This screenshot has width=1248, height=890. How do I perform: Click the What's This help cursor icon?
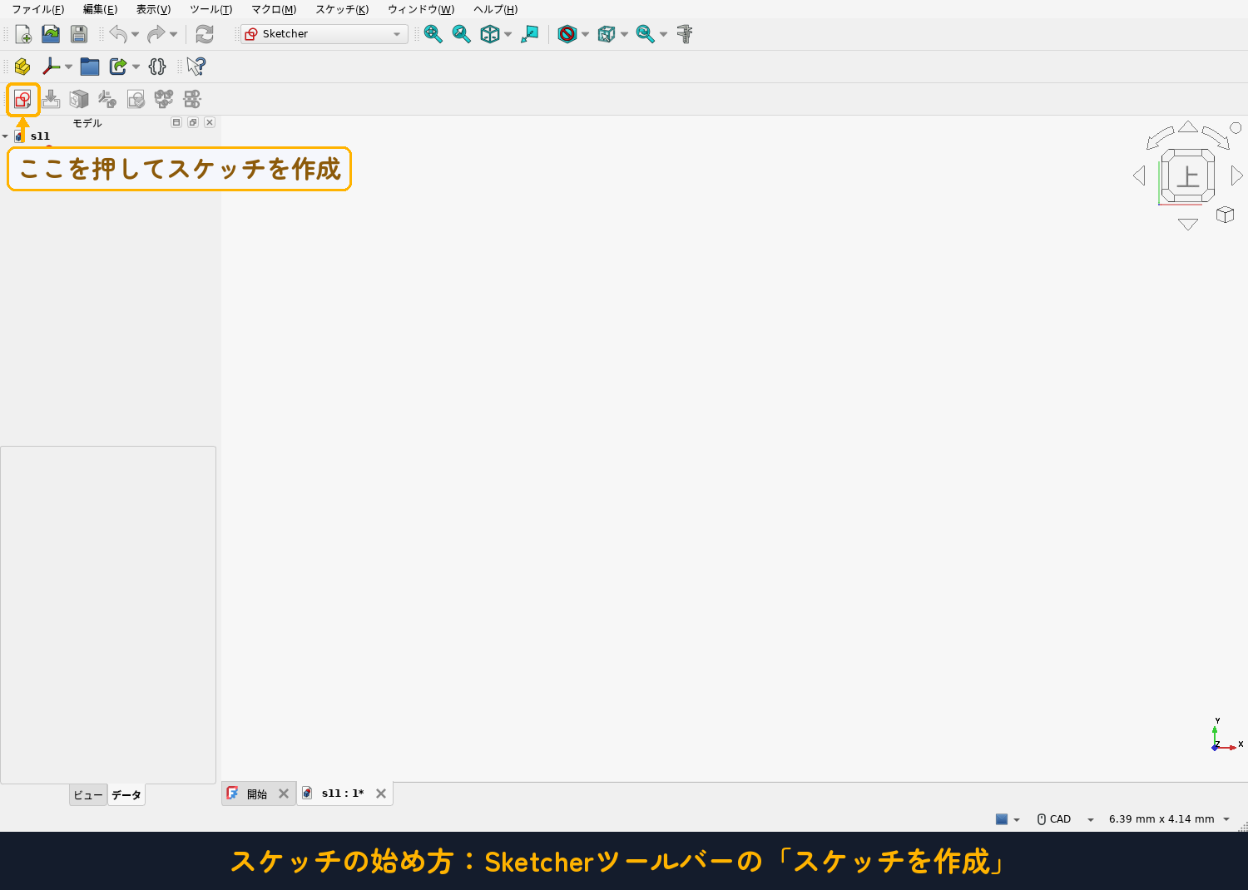click(196, 67)
